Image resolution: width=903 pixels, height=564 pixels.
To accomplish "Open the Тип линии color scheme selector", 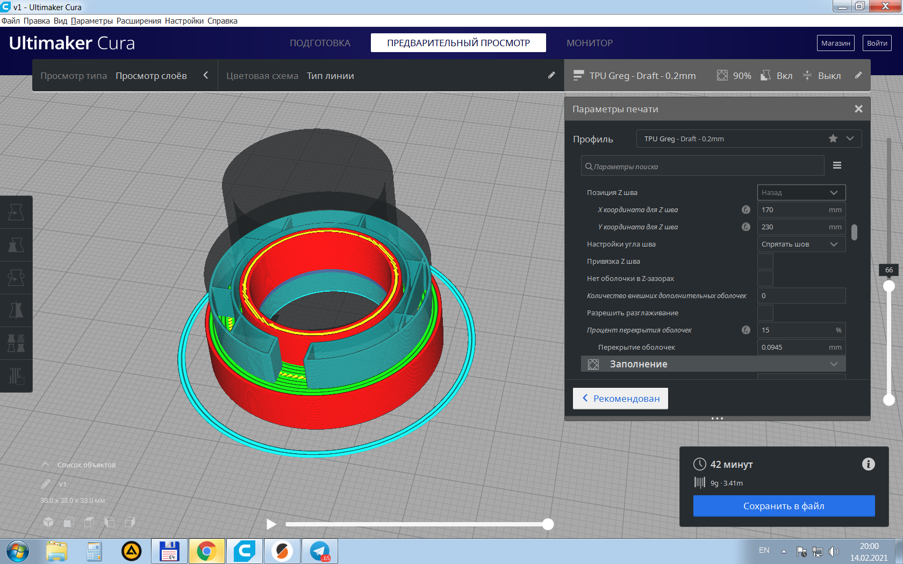I will pos(331,76).
